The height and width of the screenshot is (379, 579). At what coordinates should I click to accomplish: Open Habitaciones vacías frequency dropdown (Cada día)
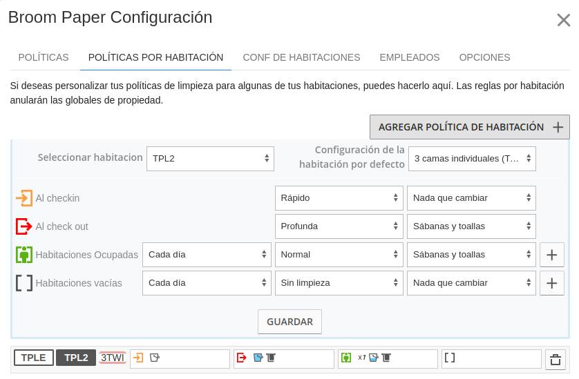click(207, 283)
